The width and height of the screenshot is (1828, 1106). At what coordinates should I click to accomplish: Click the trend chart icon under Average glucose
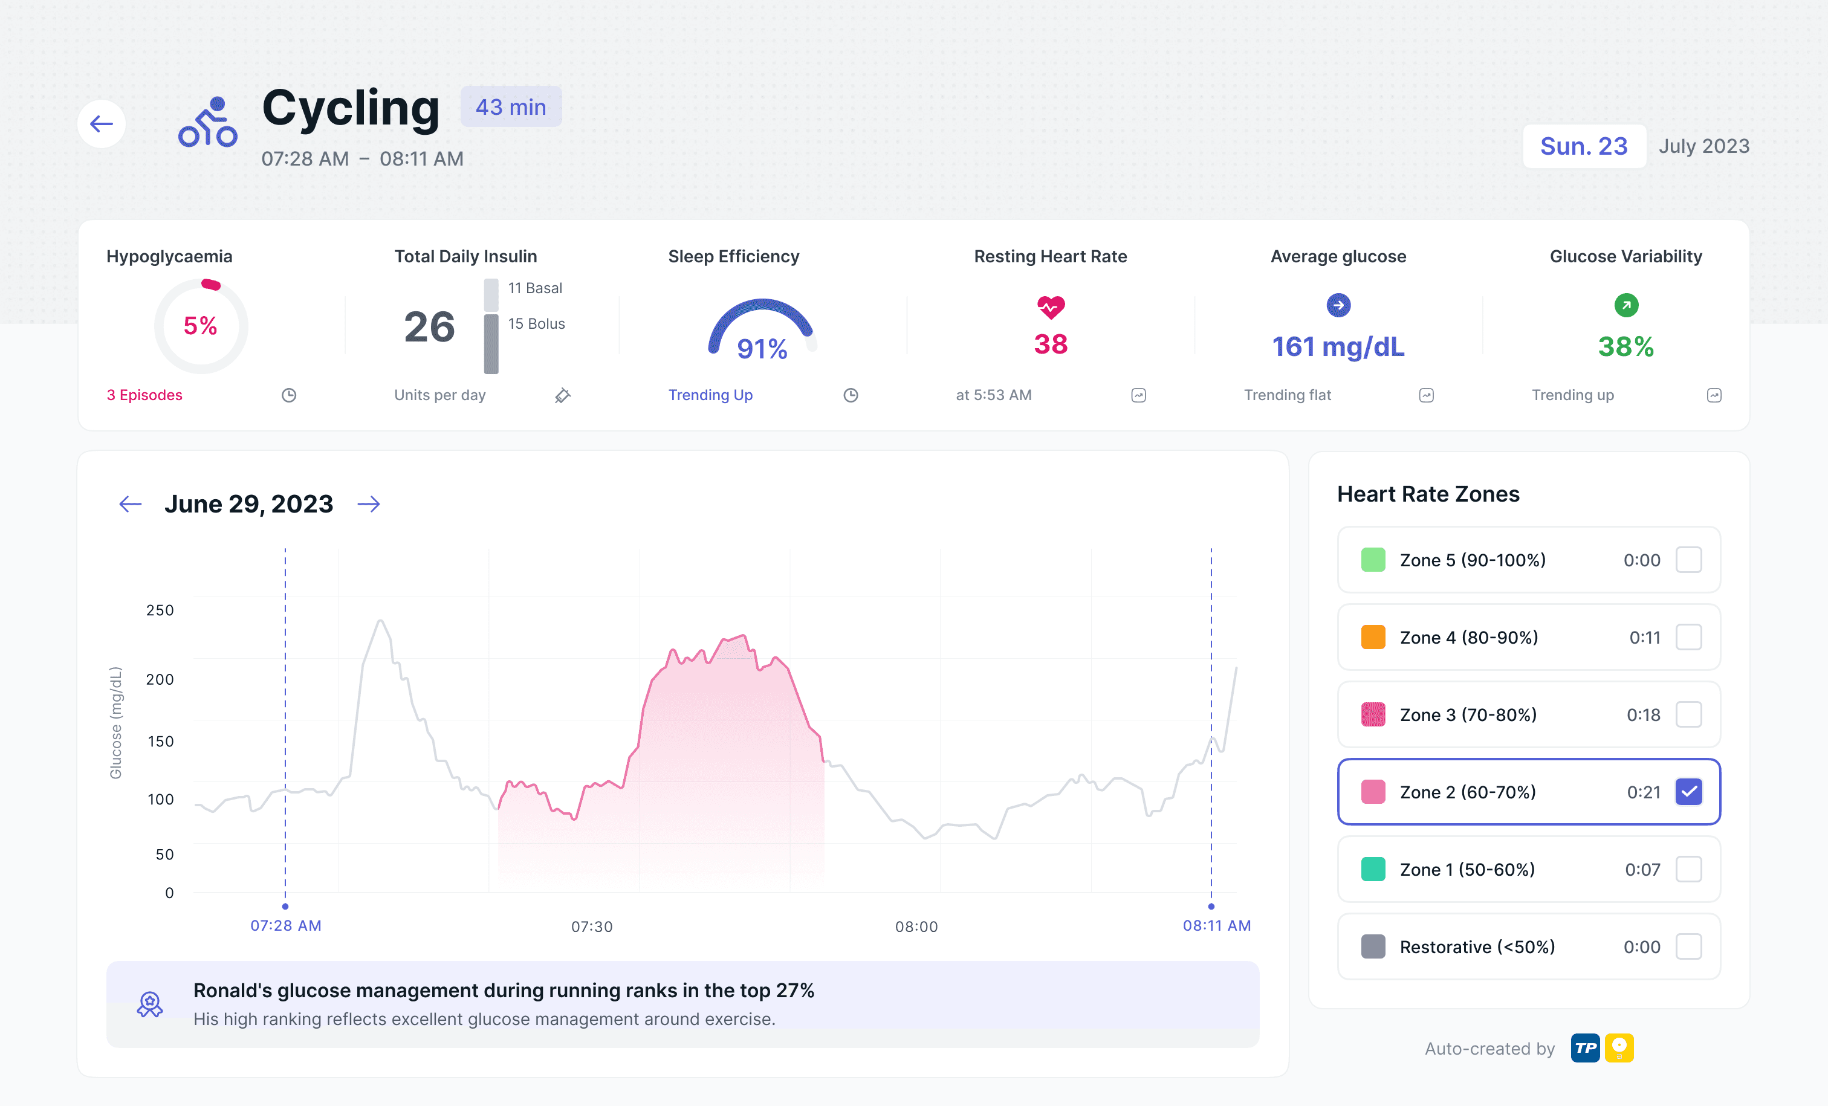click(1426, 395)
